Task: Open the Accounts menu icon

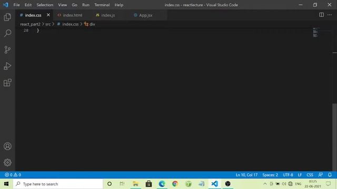Action: click(7, 146)
